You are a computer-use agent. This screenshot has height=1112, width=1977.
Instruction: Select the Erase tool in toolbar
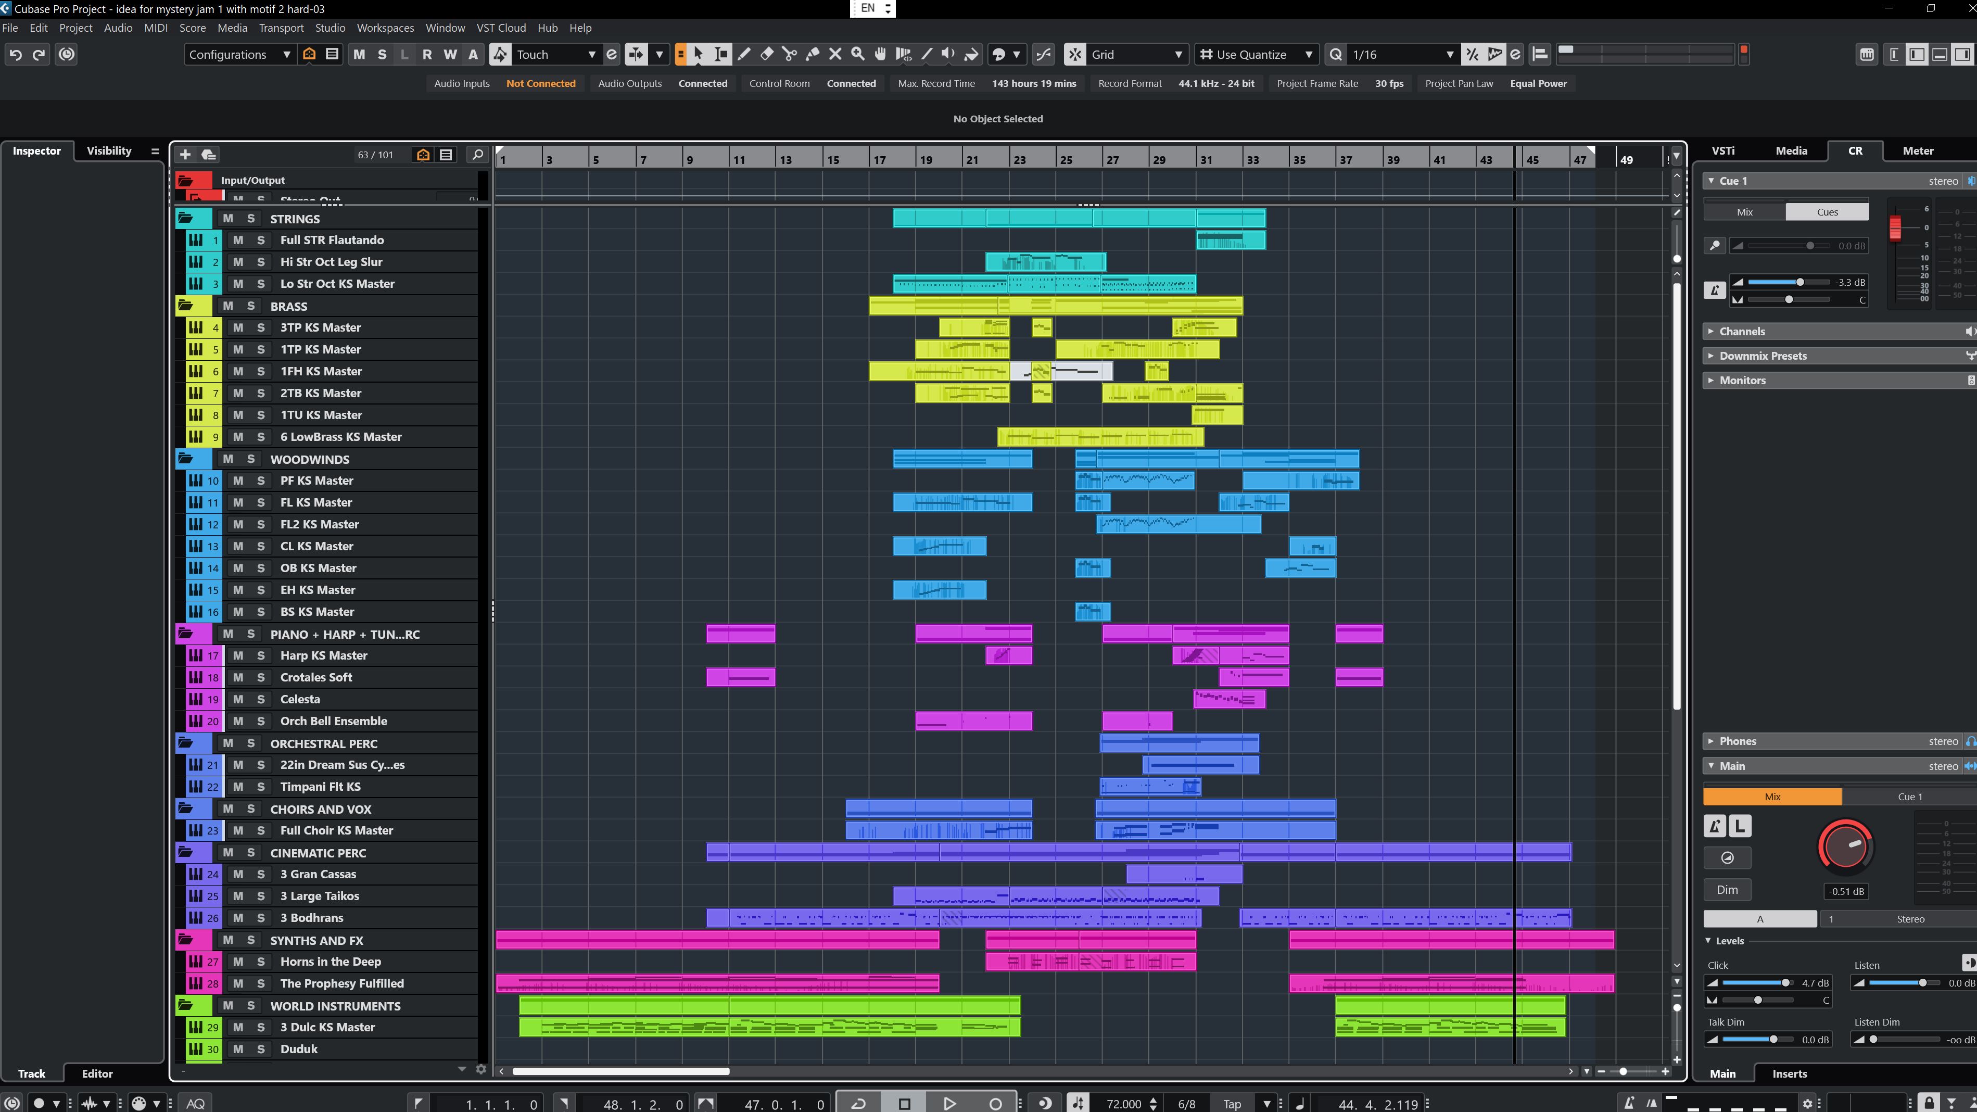(x=767, y=54)
